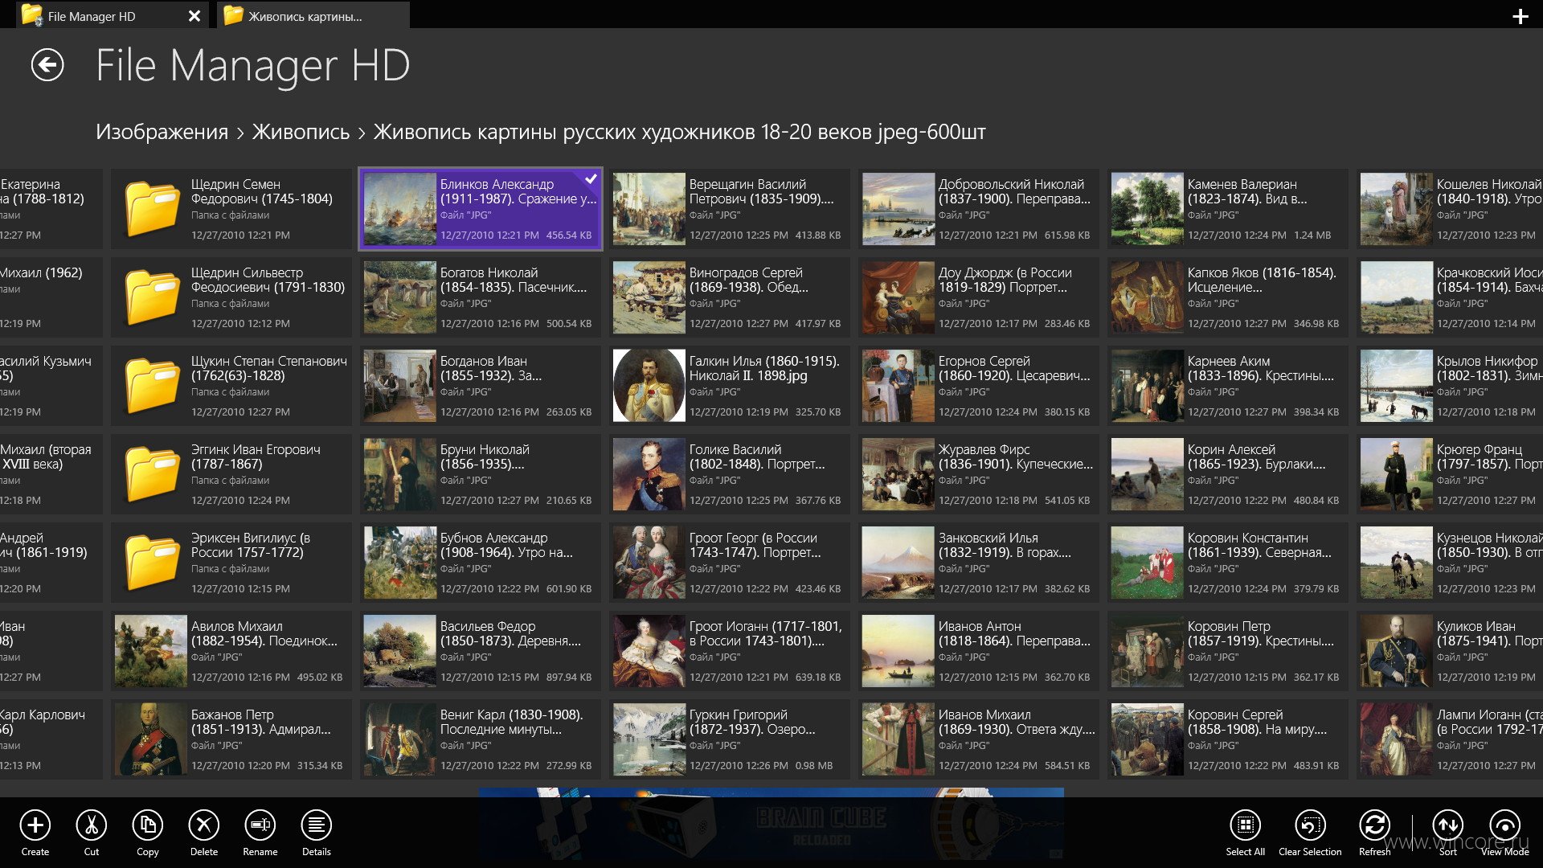Open the Sort options icon
The image size is (1543, 868).
[x=1448, y=825]
